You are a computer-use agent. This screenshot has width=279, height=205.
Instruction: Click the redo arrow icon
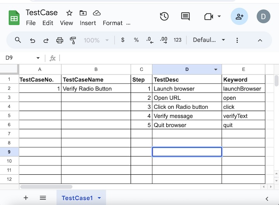(46, 40)
